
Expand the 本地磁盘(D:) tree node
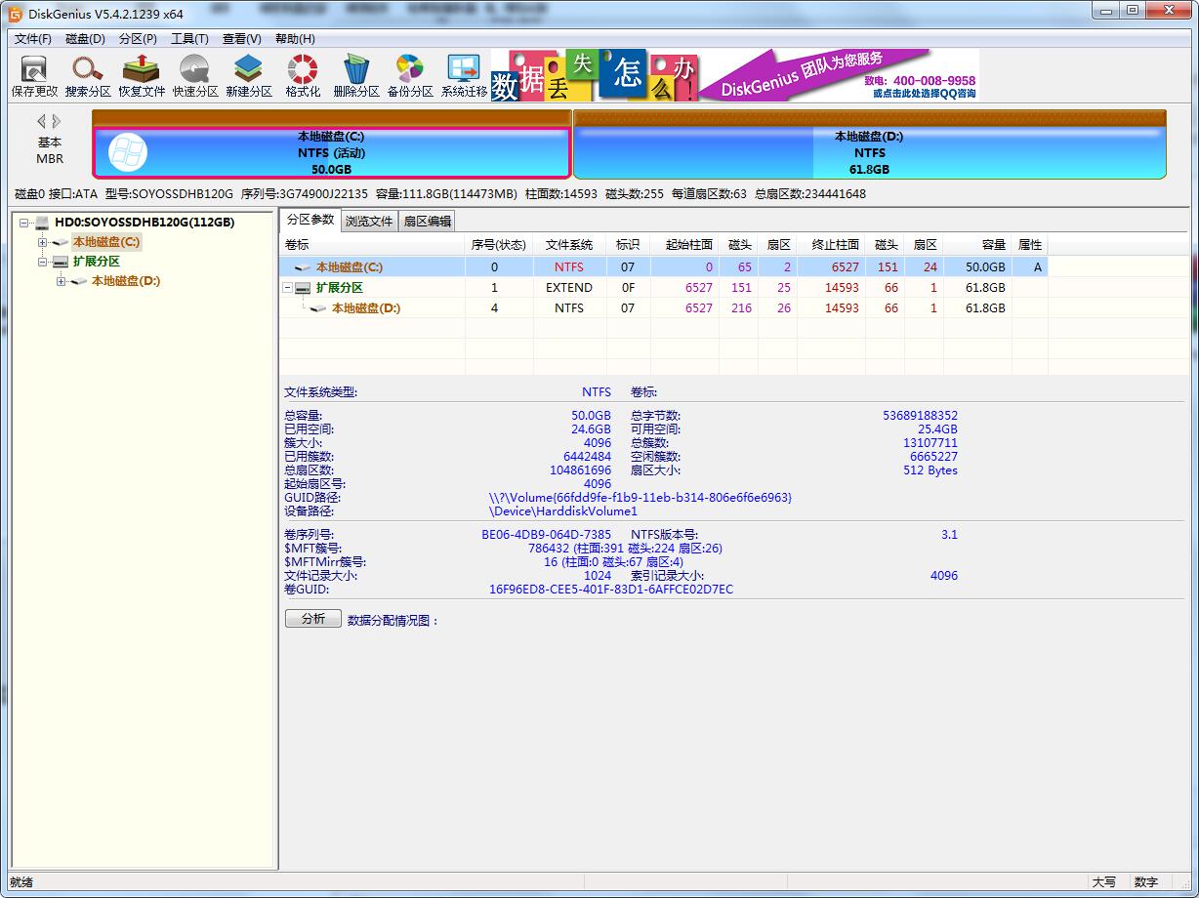pyautogui.click(x=60, y=281)
